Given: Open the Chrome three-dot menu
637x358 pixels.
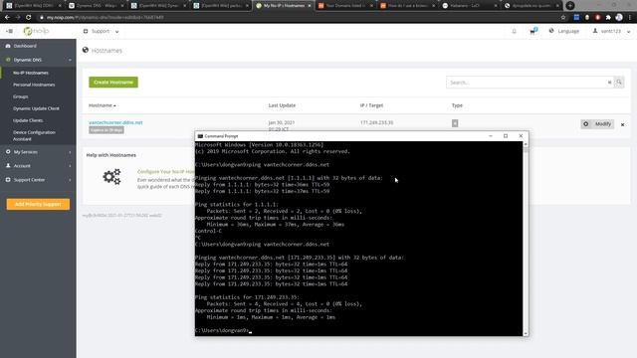Looking at the screenshot, I should (x=630, y=18).
